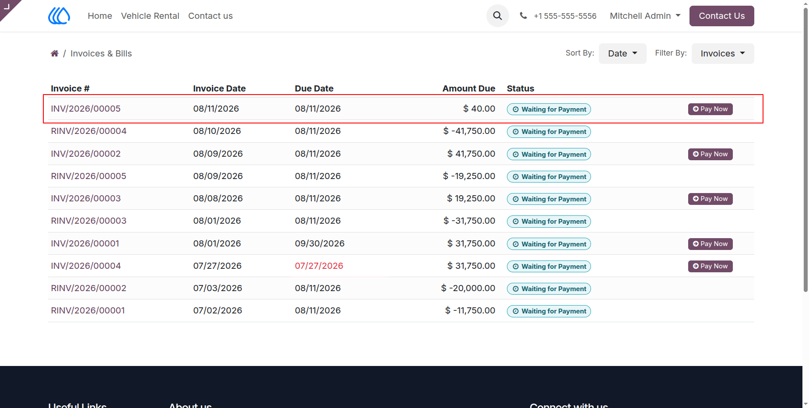Click the corner editor toggle icon

(7, 6)
